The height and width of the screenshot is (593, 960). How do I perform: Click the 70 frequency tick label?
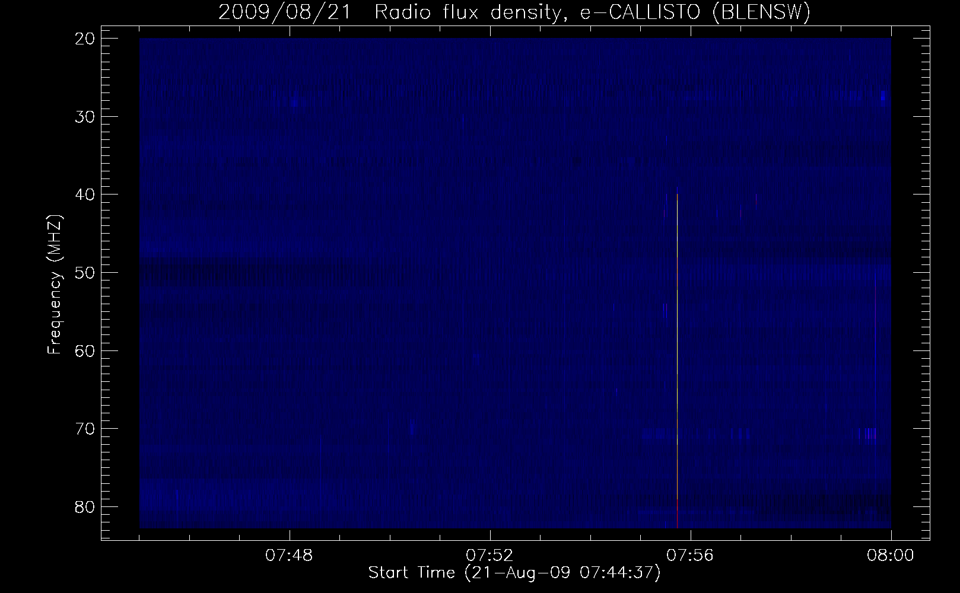coord(84,428)
